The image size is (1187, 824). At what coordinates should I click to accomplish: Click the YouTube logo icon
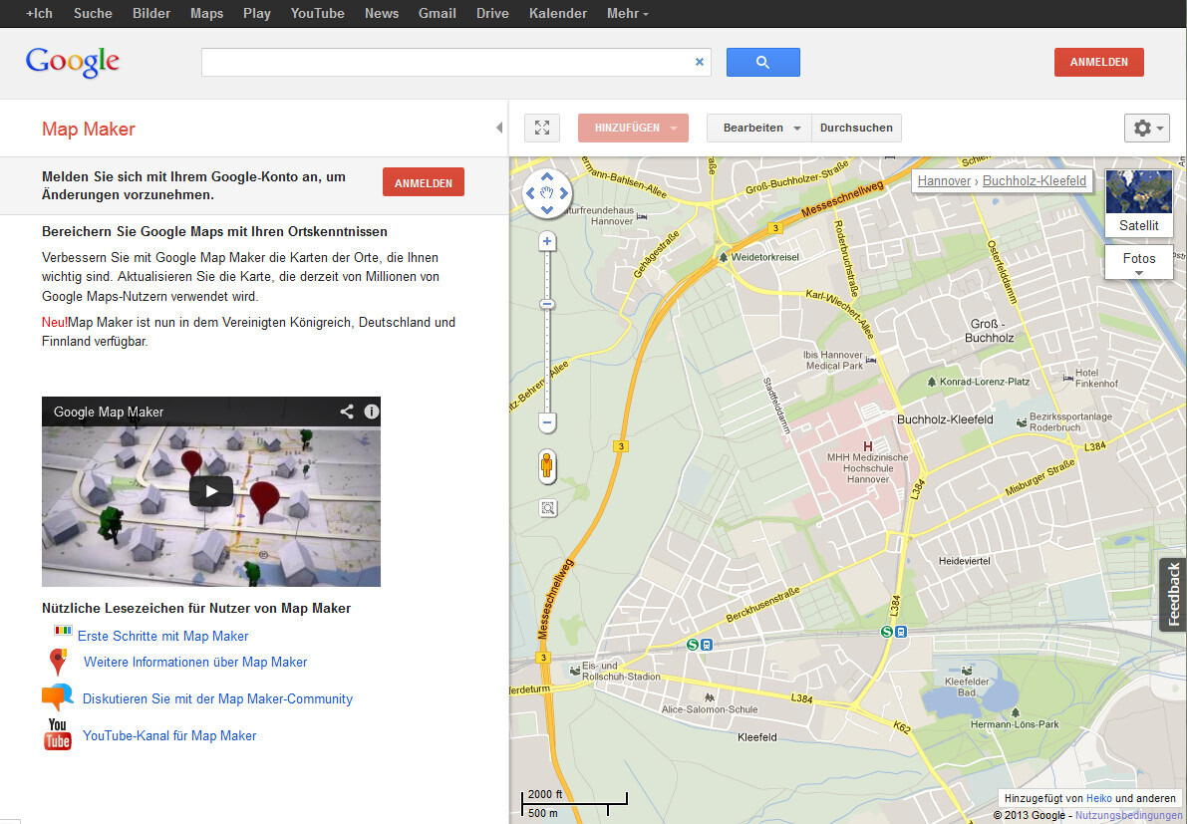click(x=58, y=734)
